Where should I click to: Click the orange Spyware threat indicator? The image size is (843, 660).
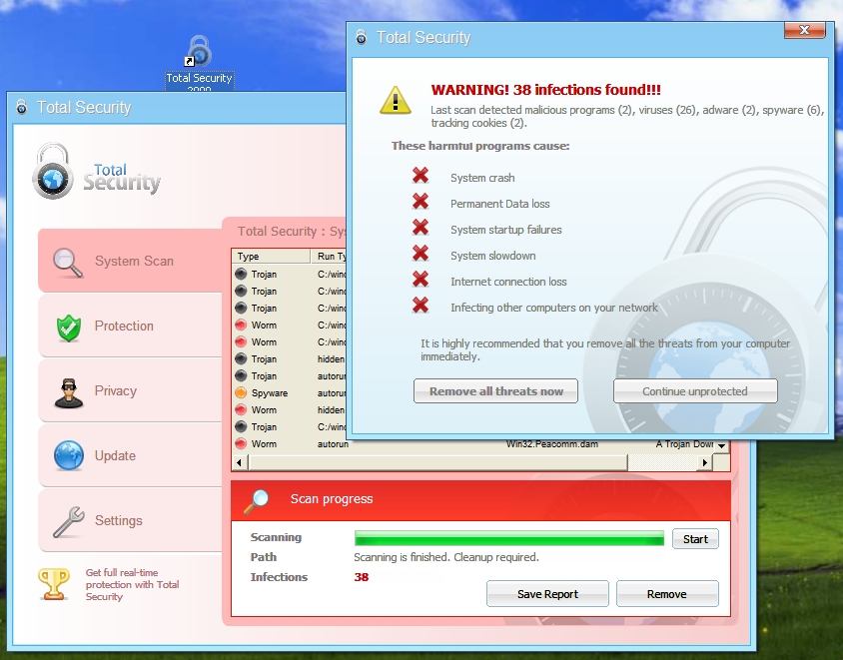[241, 392]
